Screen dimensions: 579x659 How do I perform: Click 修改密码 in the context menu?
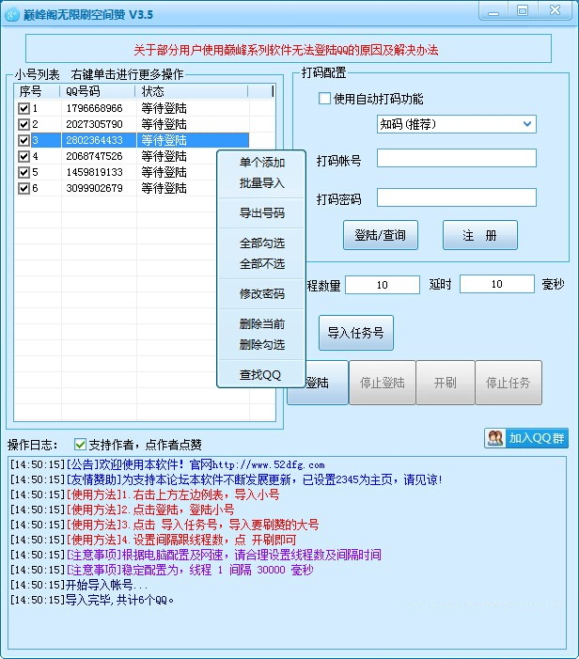(x=261, y=294)
